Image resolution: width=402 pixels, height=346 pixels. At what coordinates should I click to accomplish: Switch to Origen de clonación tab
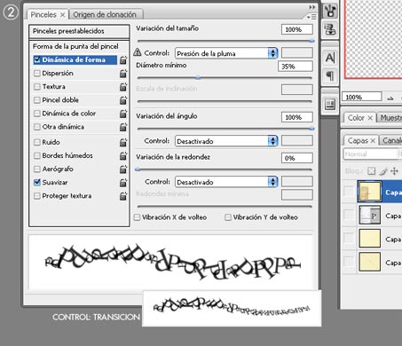coord(105,14)
